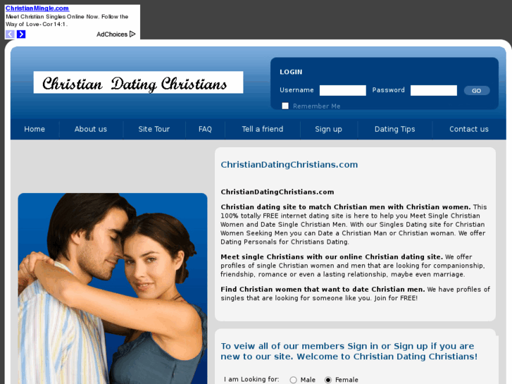The image size is (512, 384).
Task: Click the 'I am Looking for:' label
Action: point(251,380)
